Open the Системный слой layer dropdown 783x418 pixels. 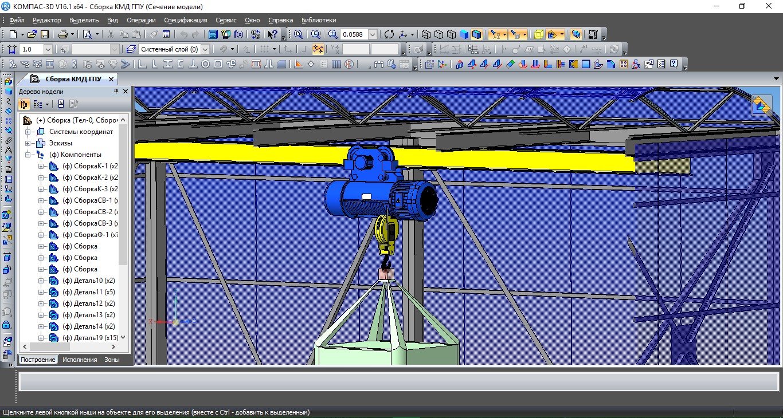[x=205, y=49]
